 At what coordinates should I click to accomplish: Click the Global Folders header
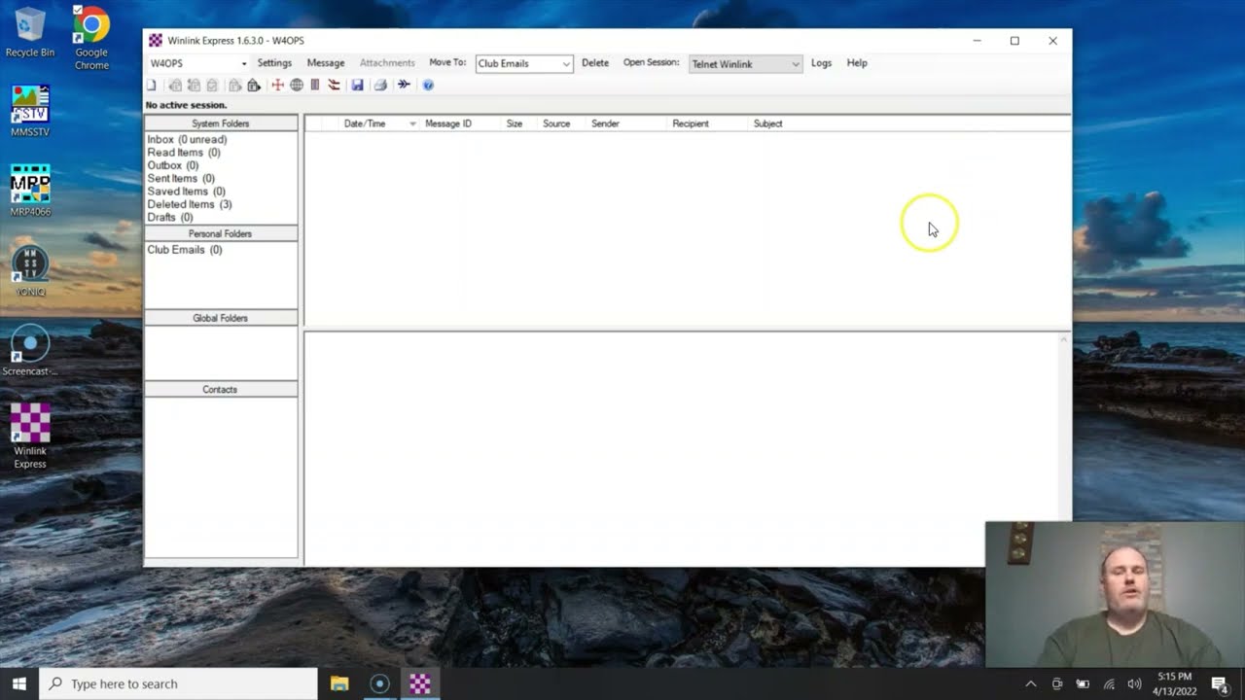coord(221,319)
